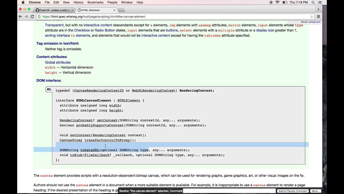This screenshot has width=344, height=194.
Task: Reload the current page
Action: click(x=32, y=17)
